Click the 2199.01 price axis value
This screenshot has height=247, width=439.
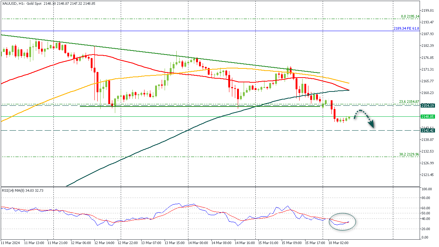[x=427, y=10]
